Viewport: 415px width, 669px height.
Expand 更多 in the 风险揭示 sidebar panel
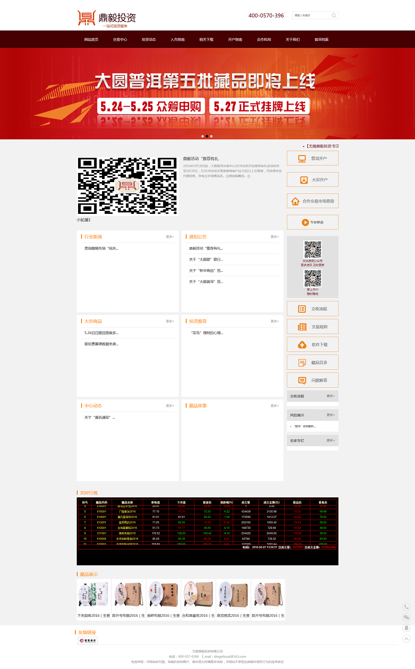pyautogui.click(x=330, y=415)
